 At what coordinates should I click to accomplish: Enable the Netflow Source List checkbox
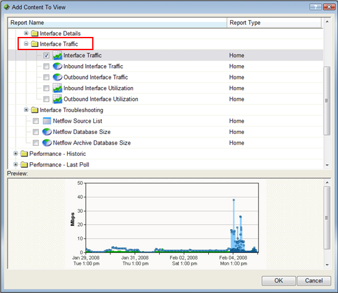[36, 121]
